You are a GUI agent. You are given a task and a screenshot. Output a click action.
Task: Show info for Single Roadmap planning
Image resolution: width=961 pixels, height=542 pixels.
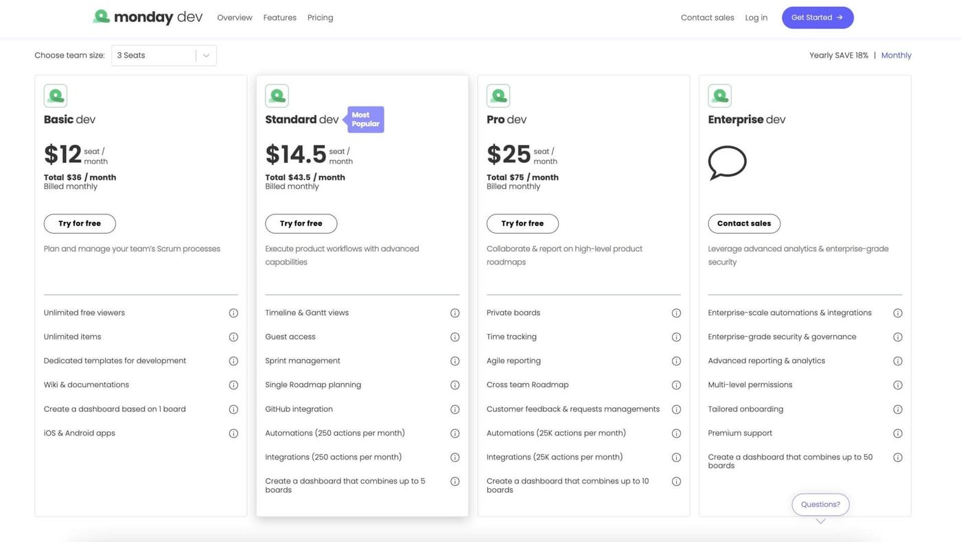454,385
